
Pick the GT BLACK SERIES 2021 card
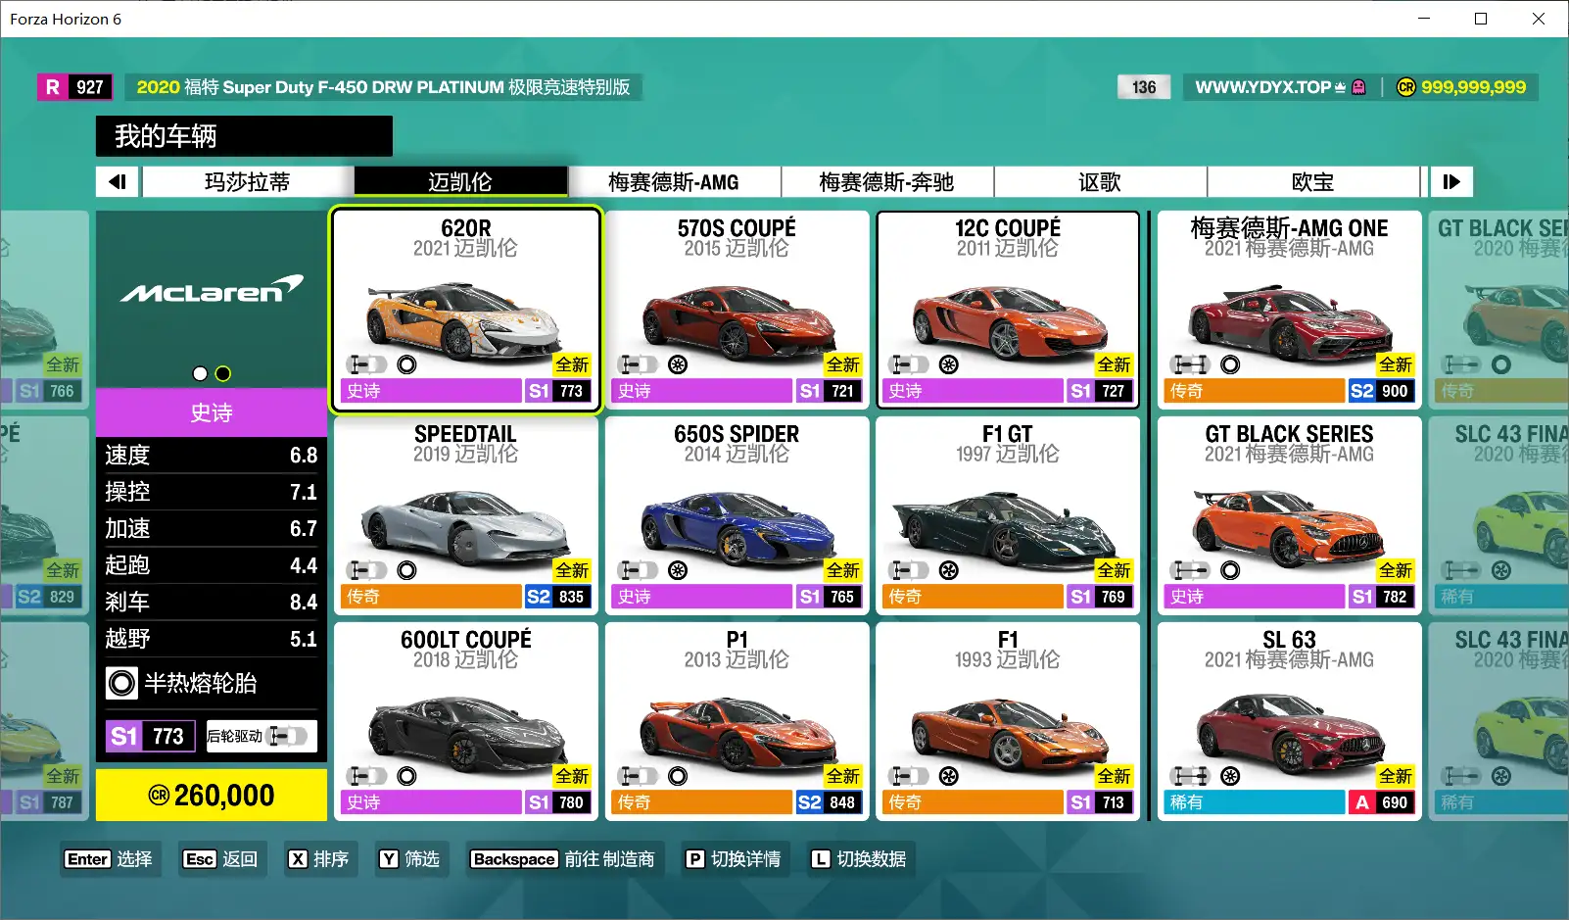click(1289, 515)
